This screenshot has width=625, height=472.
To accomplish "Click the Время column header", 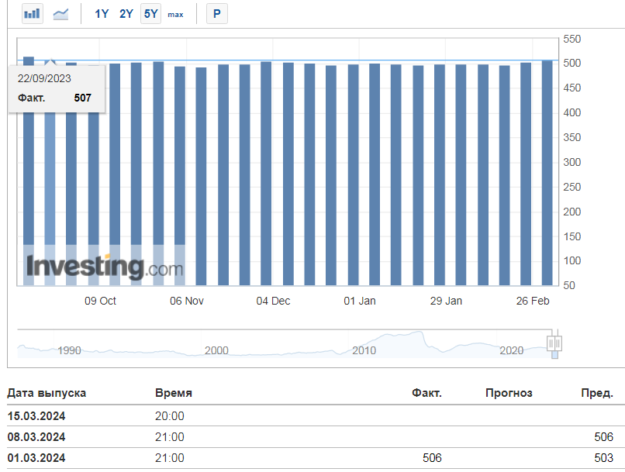I will [174, 393].
